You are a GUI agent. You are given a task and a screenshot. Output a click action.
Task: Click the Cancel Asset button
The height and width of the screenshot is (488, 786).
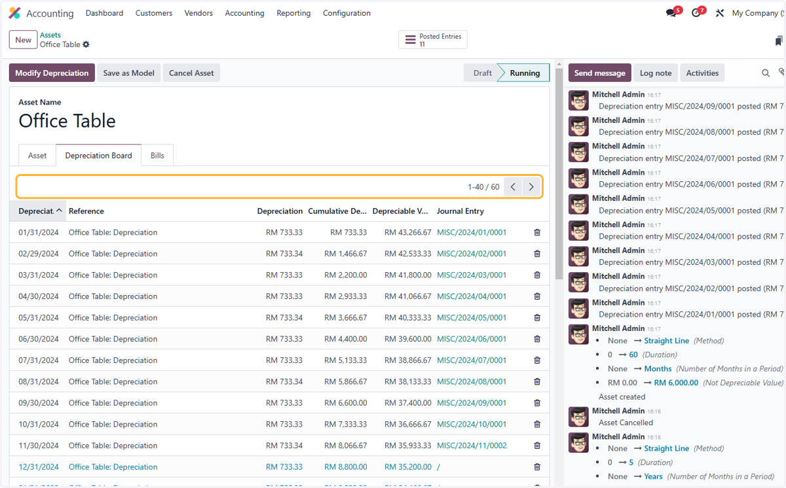coord(191,73)
